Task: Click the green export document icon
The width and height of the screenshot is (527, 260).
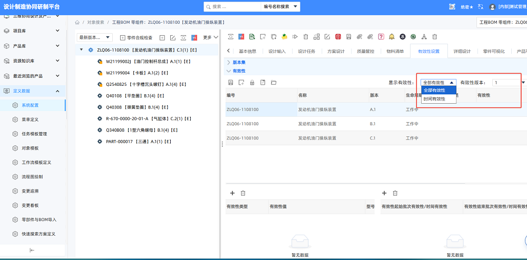Action: coord(252,36)
